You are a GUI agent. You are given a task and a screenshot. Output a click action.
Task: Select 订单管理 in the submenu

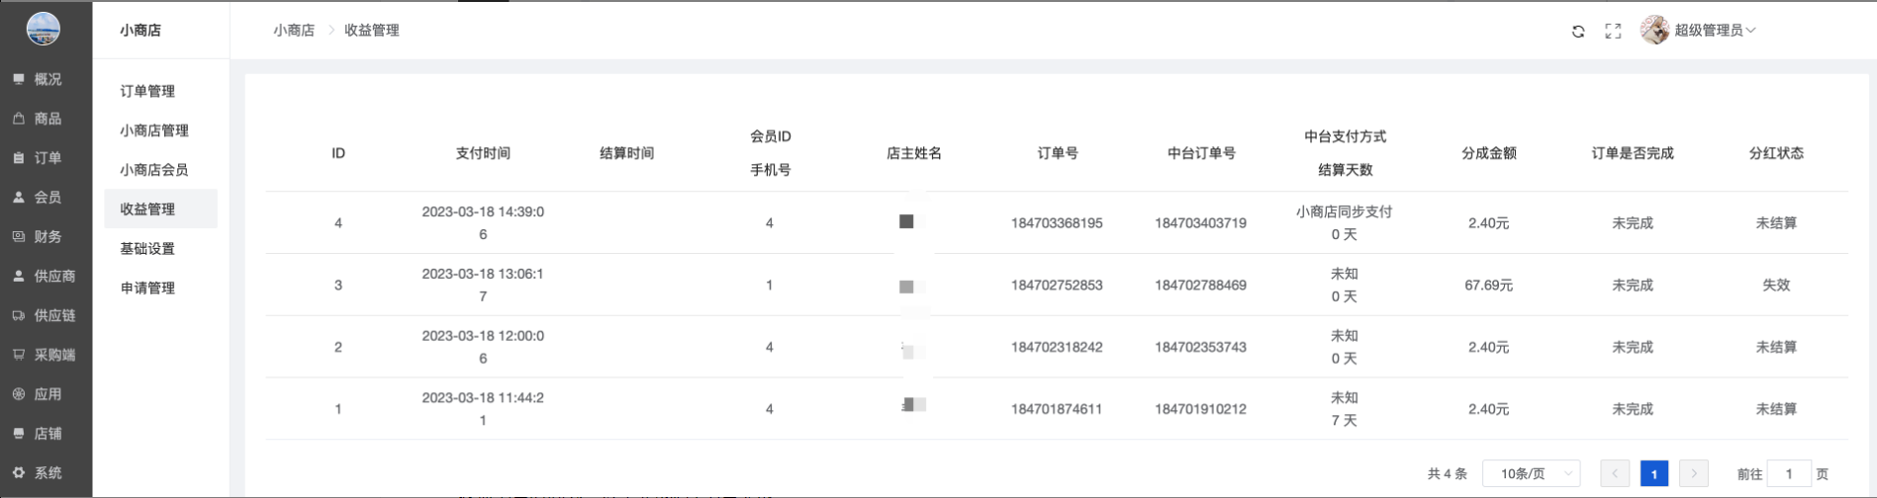tap(147, 91)
